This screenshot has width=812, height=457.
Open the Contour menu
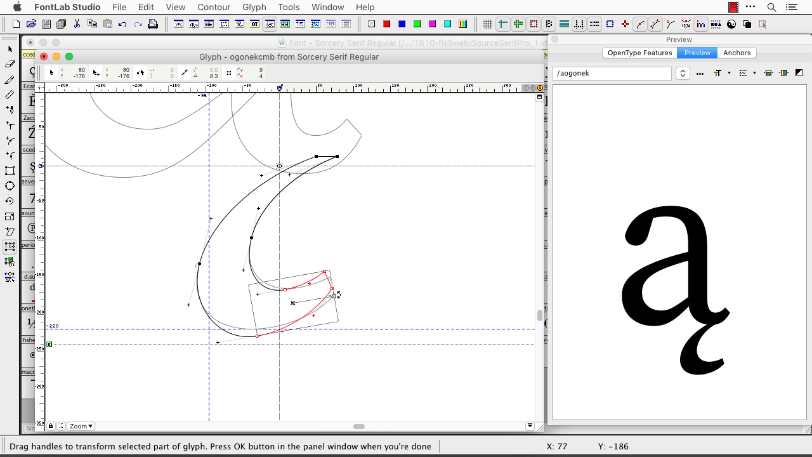tap(214, 7)
